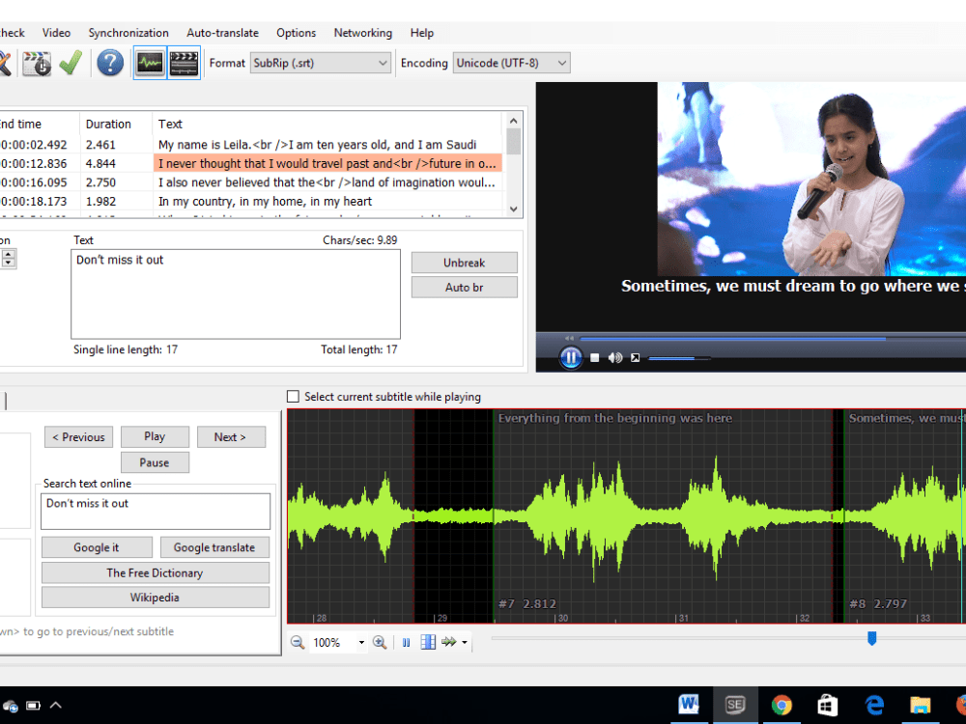This screenshot has width=966, height=724.
Task: Mute the video player audio
Action: tap(616, 357)
